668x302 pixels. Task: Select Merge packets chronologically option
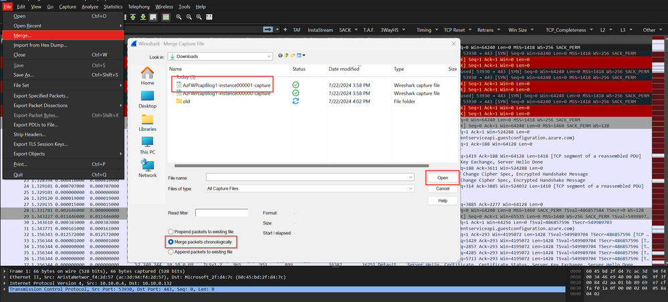(x=200, y=242)
